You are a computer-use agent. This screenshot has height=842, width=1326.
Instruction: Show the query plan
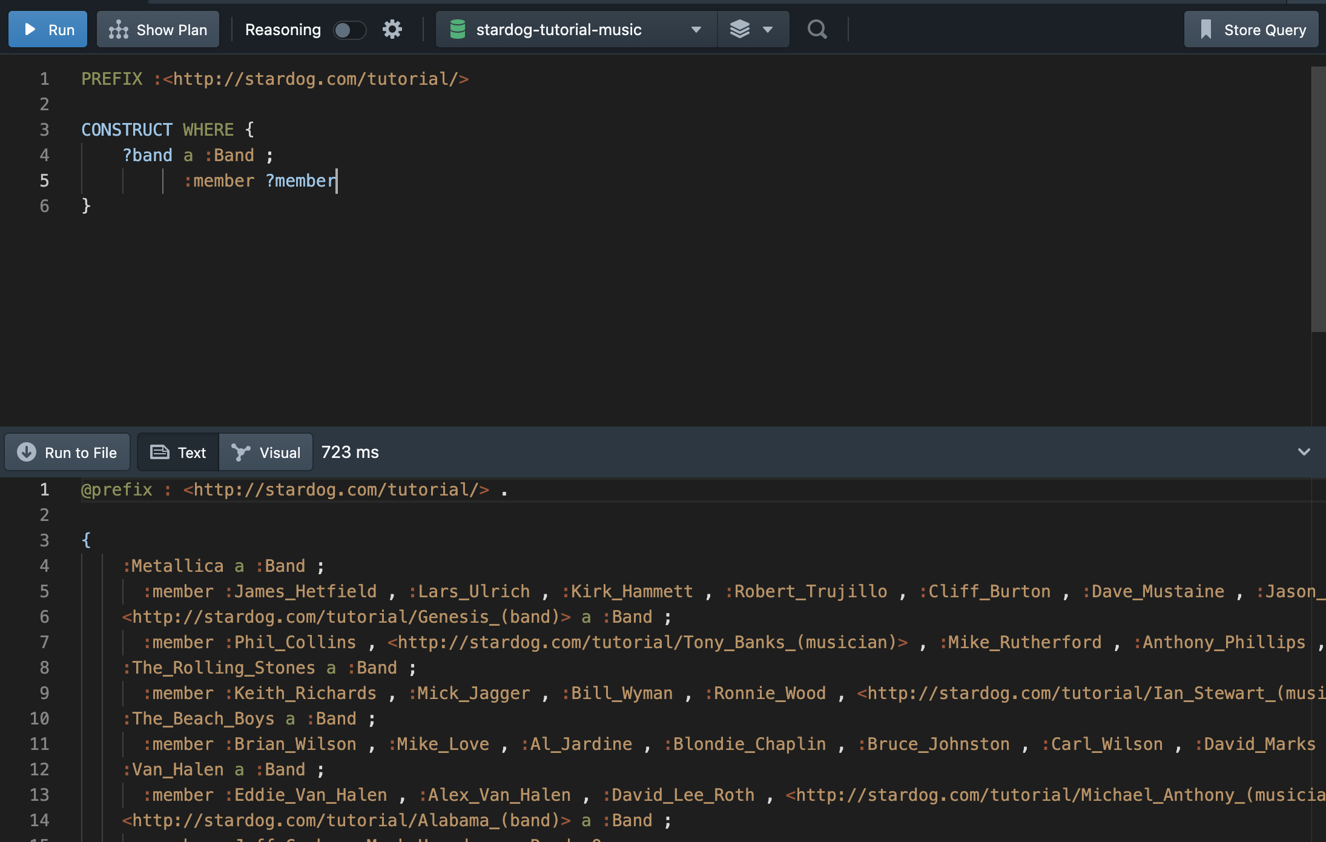click(x=158, y=29)
